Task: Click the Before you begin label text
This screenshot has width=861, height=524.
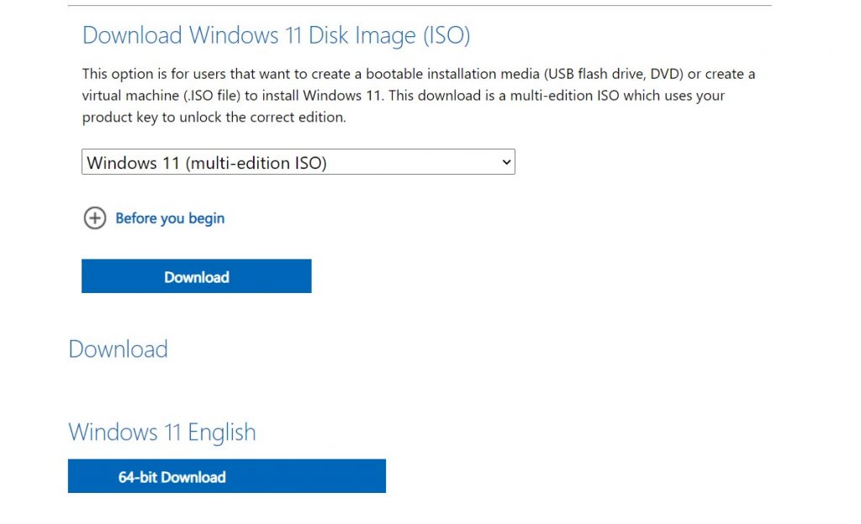Action: coord(170,218)
